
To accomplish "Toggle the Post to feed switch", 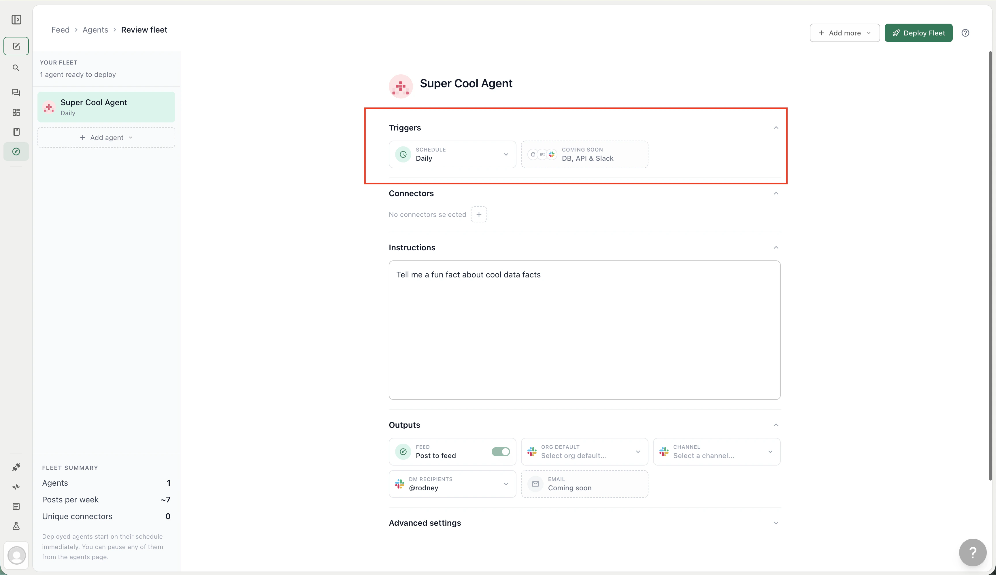I will pos(500,451).
